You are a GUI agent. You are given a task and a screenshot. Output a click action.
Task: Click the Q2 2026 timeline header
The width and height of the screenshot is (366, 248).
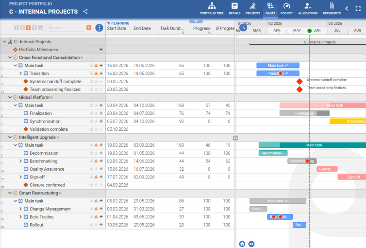275,23
